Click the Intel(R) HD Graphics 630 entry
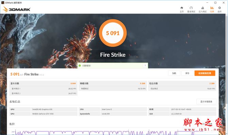 click(x=42, y=109)
